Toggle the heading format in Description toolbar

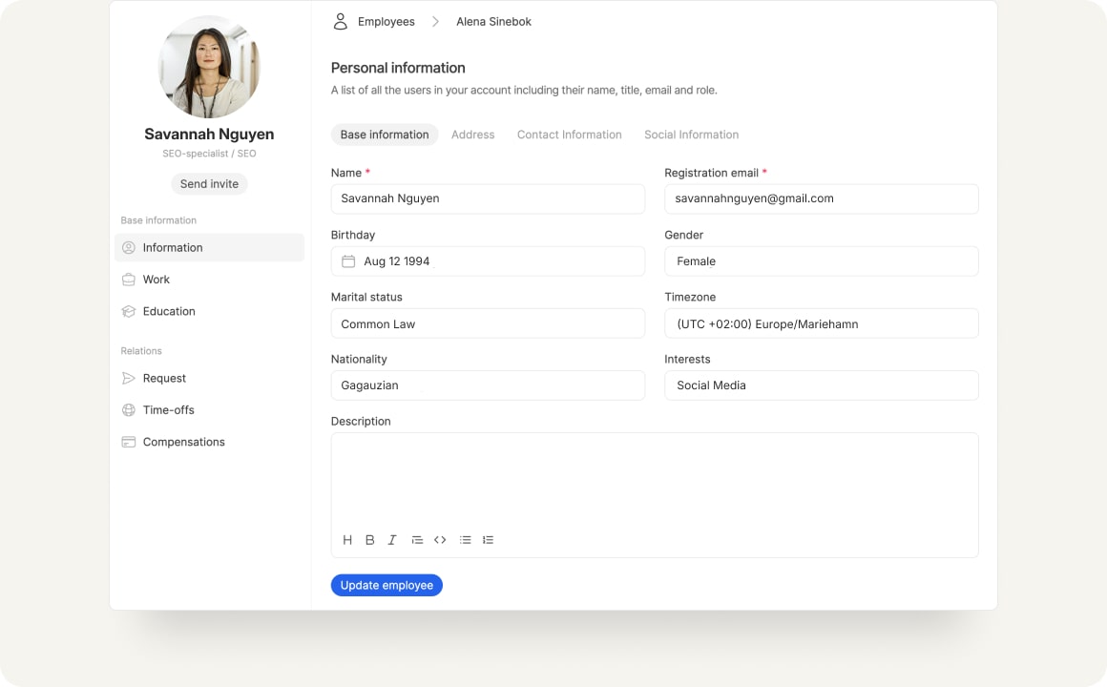pos(347,539)
